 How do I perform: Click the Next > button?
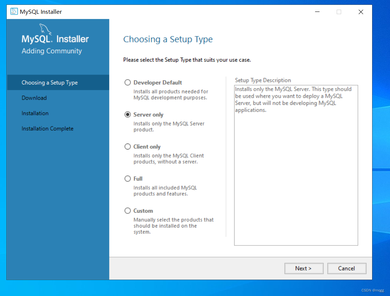[304, 268]
